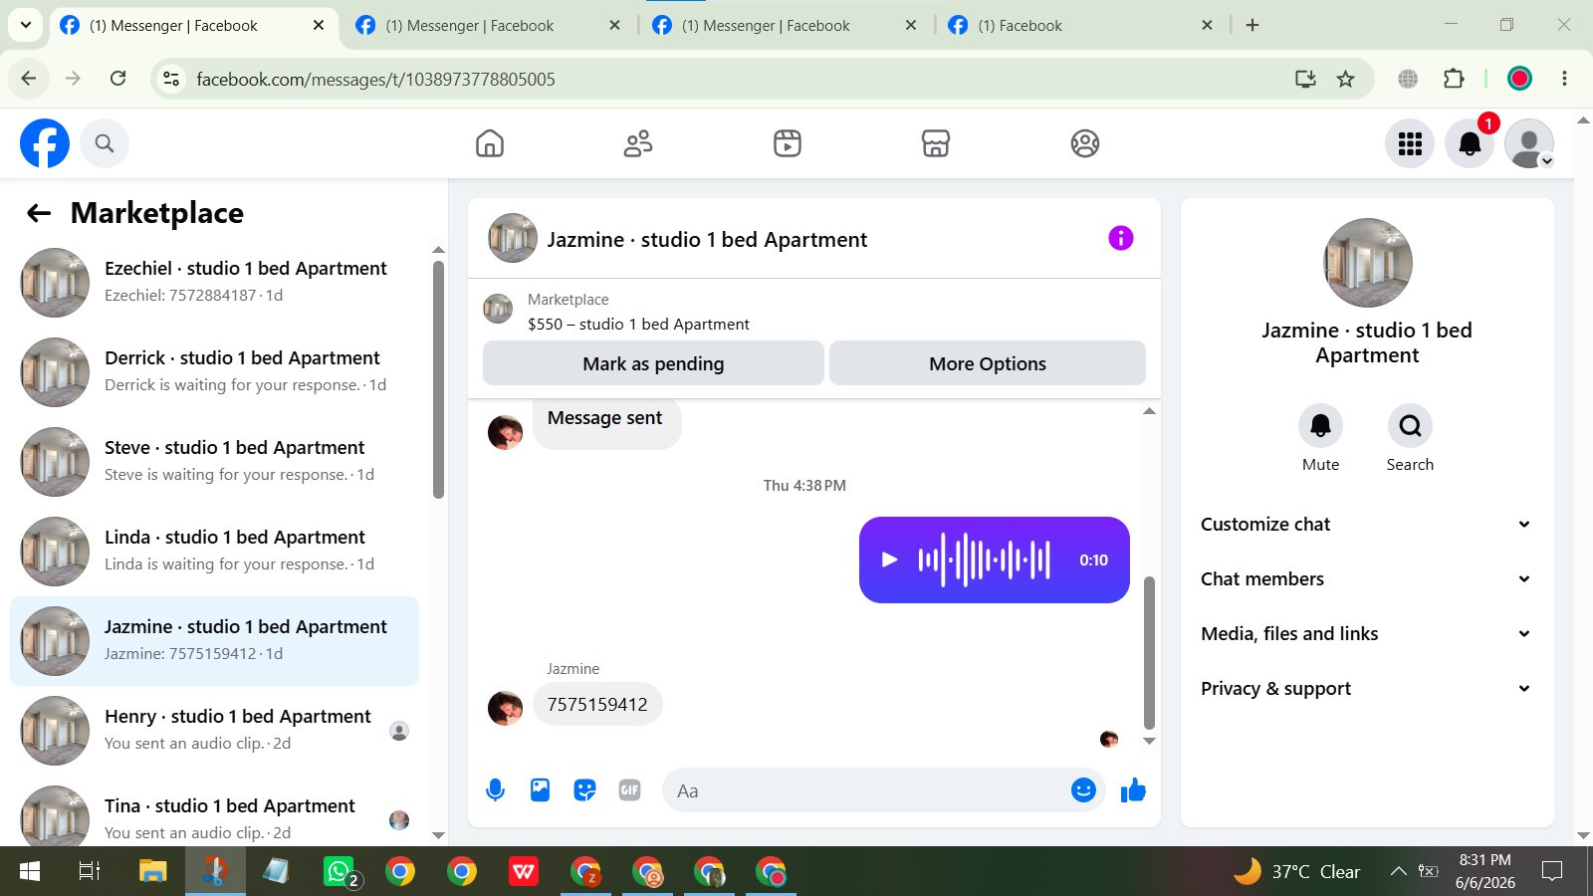The image size is (1593, 896).
Task: Open the tab search dropdown arrow
Action: pyautogui.click(x=26, y=26)
